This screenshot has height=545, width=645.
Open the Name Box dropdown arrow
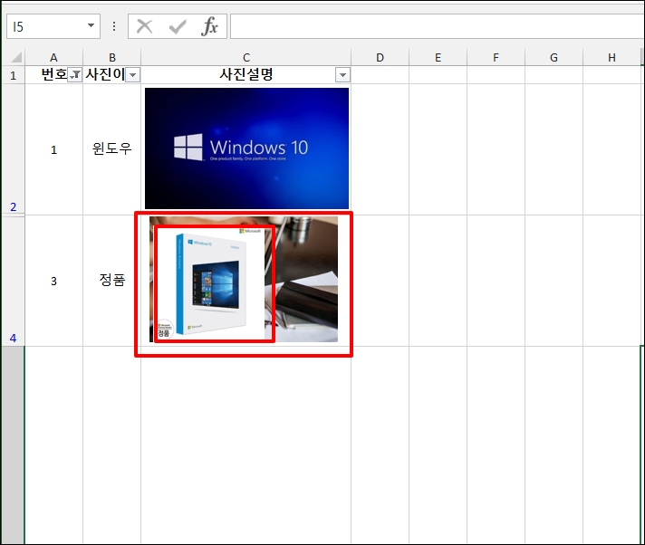91,25
